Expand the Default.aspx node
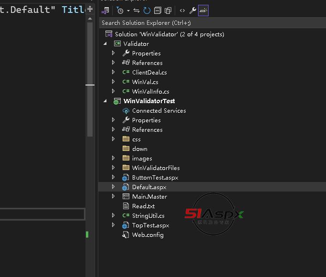326x277 pixels. (x=113, y=187)
